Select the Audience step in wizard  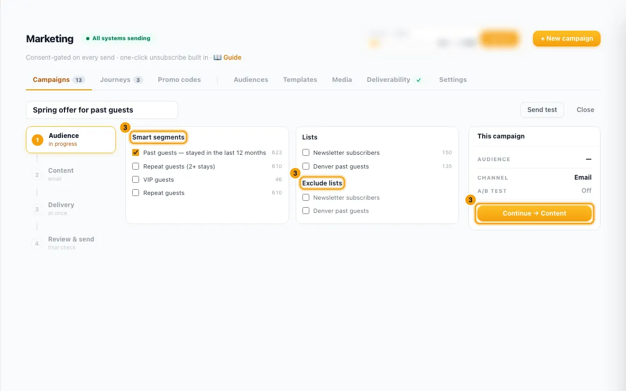coord(71,139)
